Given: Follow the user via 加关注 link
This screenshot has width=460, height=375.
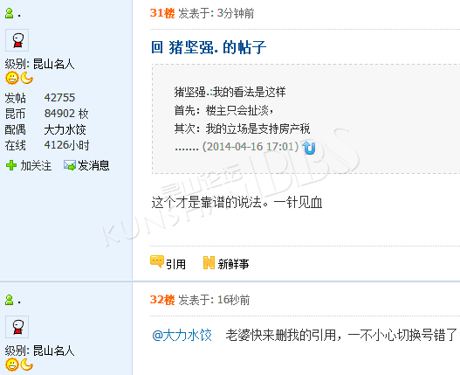Looking at the screenshot, I should (x=36, y=166).
